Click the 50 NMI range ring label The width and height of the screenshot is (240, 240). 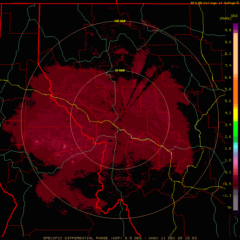coord(120,71)
